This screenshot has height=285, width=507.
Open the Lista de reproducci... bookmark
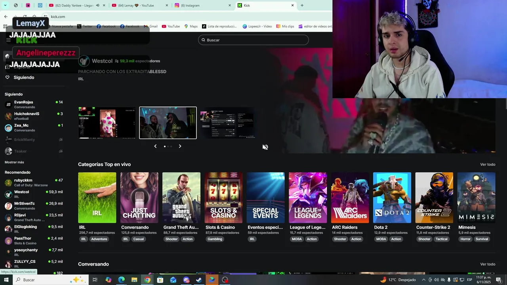(x=219, y=27)
